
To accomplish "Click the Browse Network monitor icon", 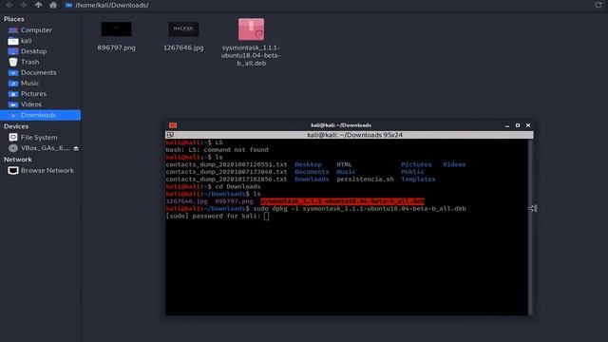I will pos(13,171).
